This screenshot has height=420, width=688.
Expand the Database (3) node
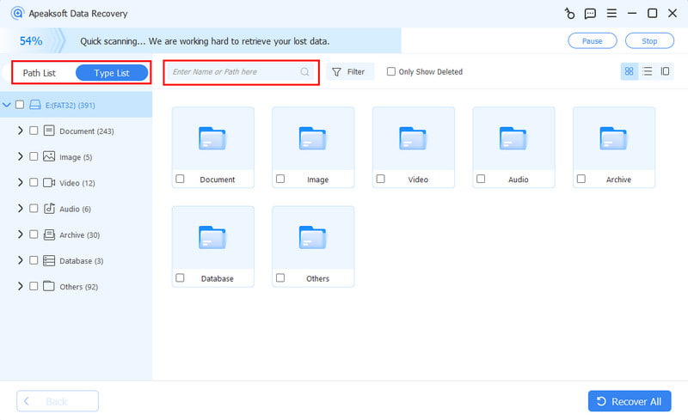[x=20, y=260]
